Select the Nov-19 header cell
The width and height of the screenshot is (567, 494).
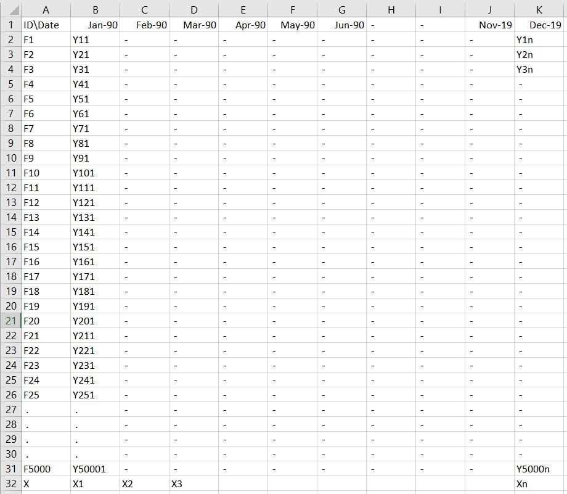pyautogui.click(x=489, y=25)
